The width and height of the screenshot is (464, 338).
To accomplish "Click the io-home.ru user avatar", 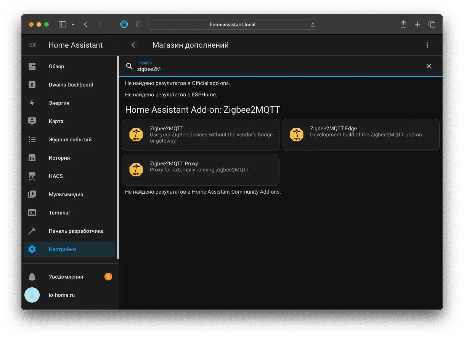I will coord(32,295).
